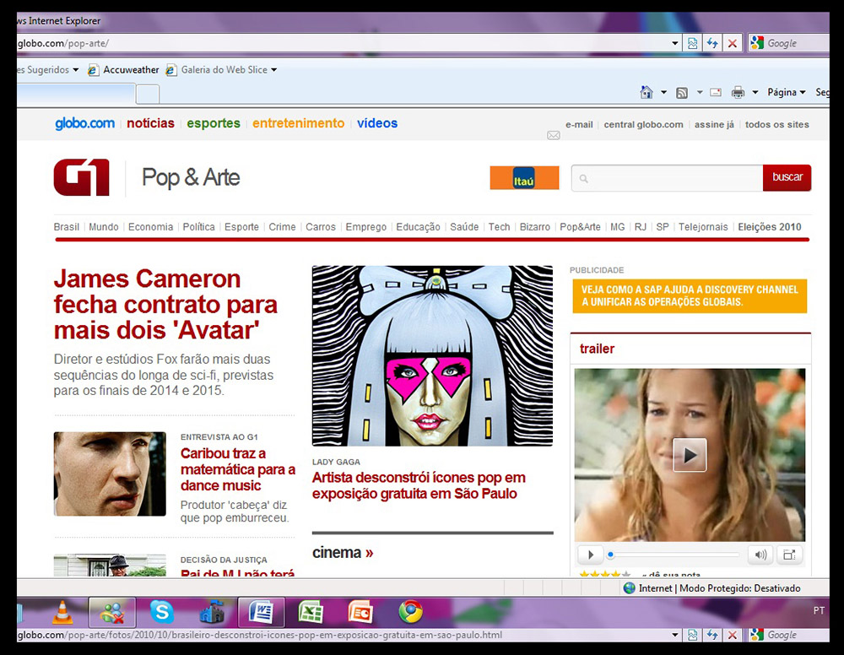844x655 pixels.
Task: Mute the trailer video sound
Action: coord(760,555)
